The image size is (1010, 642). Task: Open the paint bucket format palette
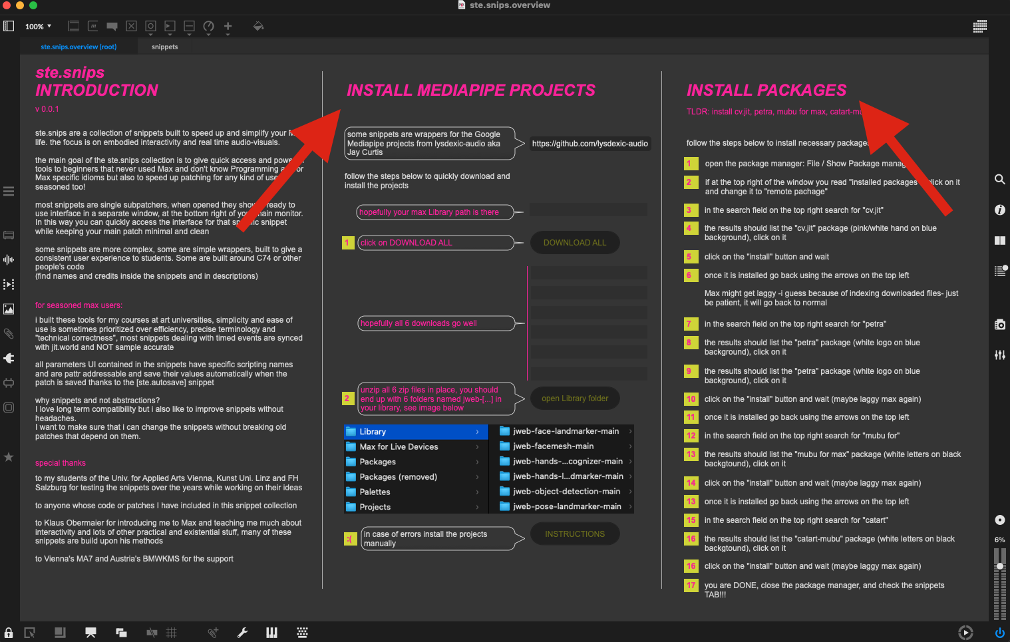point(258,27)
